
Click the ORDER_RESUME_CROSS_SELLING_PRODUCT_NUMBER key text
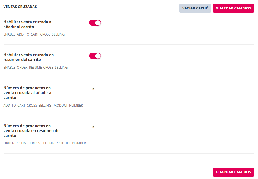45,143
